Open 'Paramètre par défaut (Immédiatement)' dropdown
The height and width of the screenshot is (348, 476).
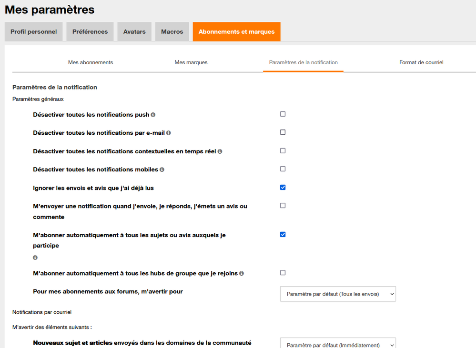click(338, 345)
